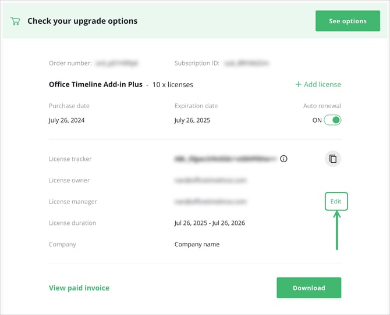390x315 pixels.
Task: Click the green Download button
Action: [309, 288]
